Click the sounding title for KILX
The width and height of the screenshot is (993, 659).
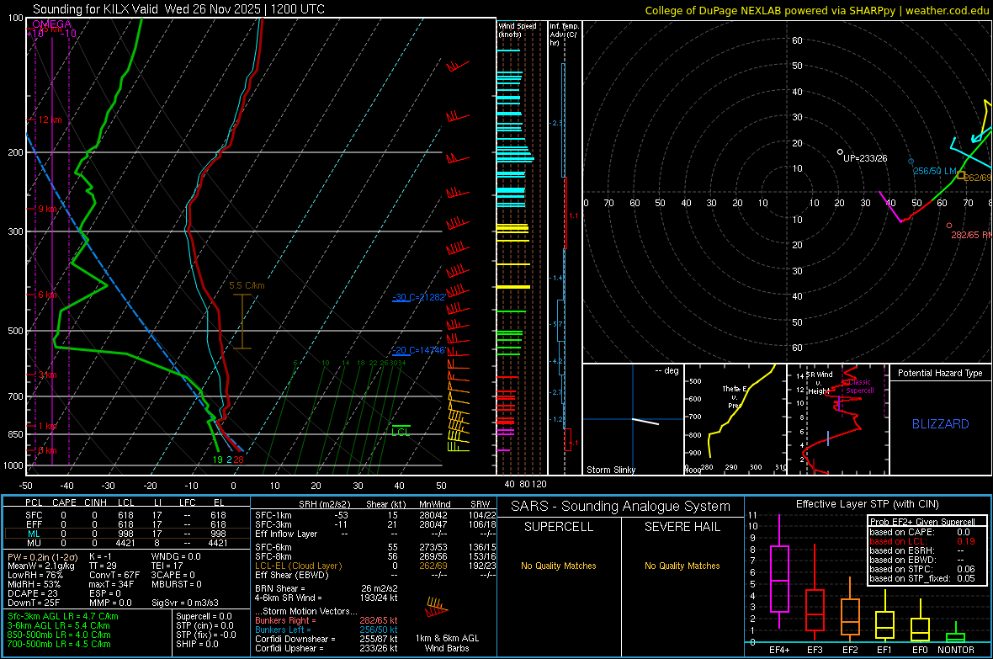click(178, 9)
